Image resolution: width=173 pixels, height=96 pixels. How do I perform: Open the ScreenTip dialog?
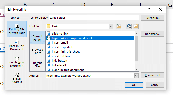pos(153,18)
